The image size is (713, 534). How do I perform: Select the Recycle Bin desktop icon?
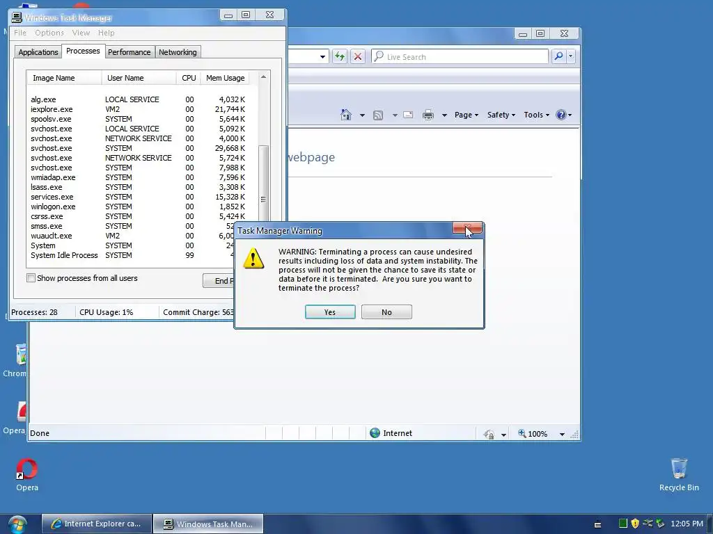(x=679, y=474)
